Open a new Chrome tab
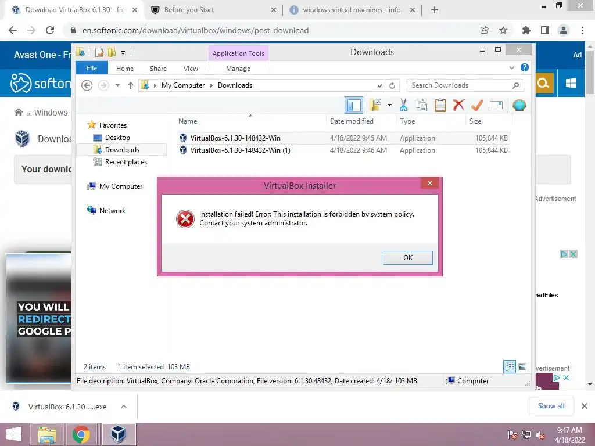The height and width of the screenshot is (446, 595). click(435, 10)
